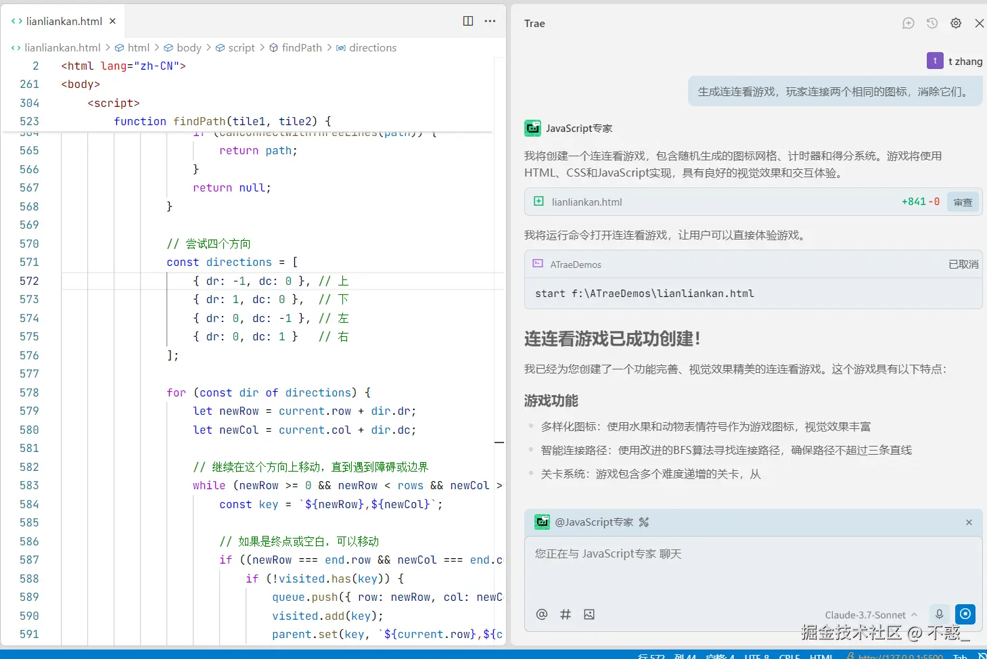Click the +841 added lines count
This screenshot has height=659, width=987.
point(913,202)
